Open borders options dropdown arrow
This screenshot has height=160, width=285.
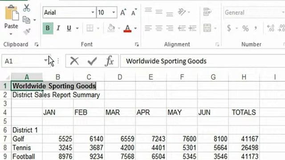coord(98,28)
